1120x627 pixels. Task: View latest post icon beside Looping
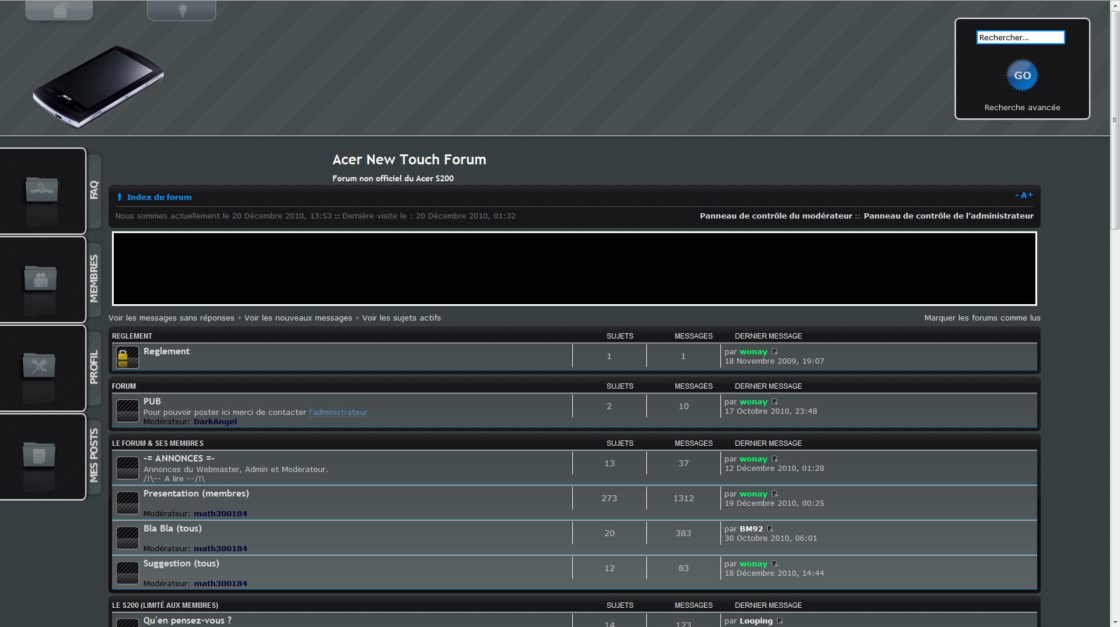pyautogui.click(x=780, y=621)
